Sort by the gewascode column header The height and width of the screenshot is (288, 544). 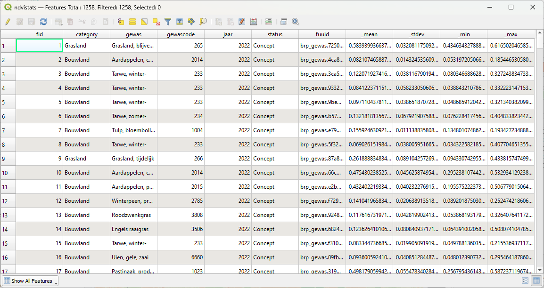click(x=181, y=34)
